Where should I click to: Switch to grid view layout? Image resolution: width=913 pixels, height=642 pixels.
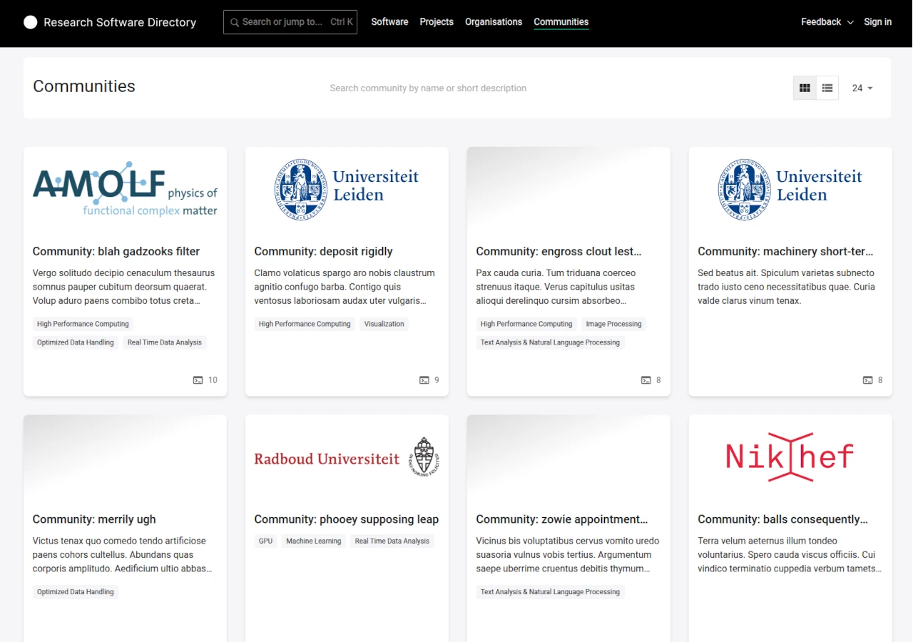coord(805,88)
